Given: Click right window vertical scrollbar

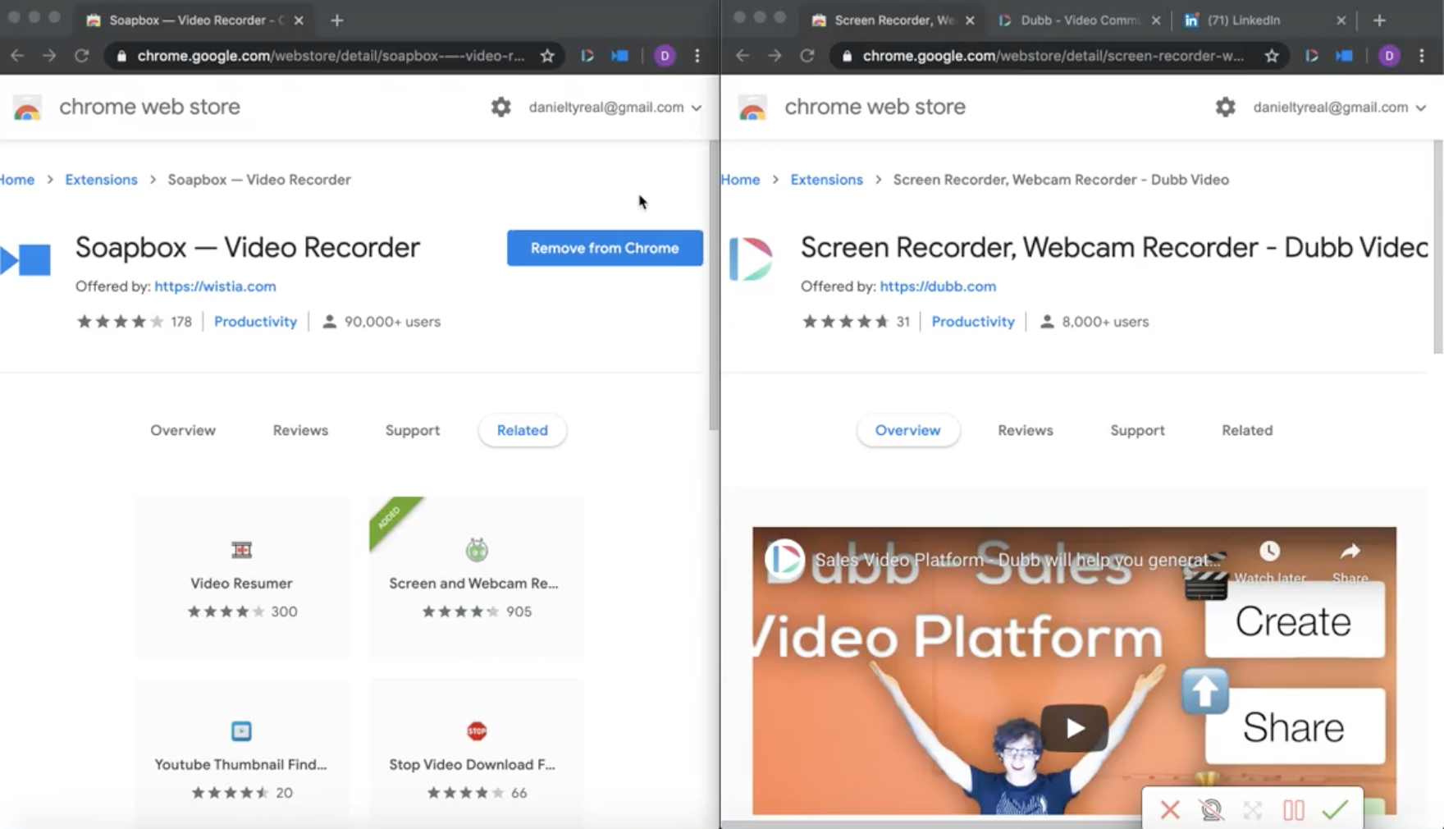Looking at the screenshot, I should (x=1438, y=247).
